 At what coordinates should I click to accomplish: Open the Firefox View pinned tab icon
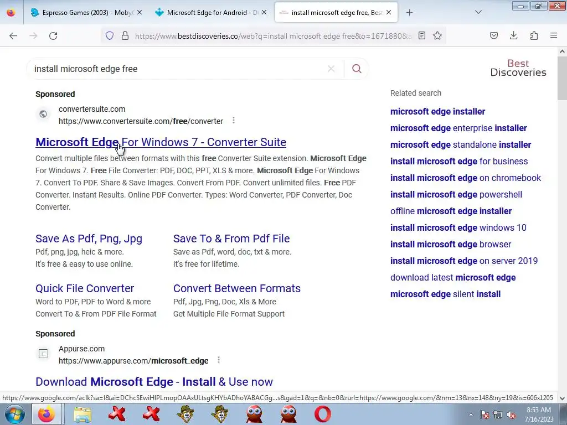[11, 13]
